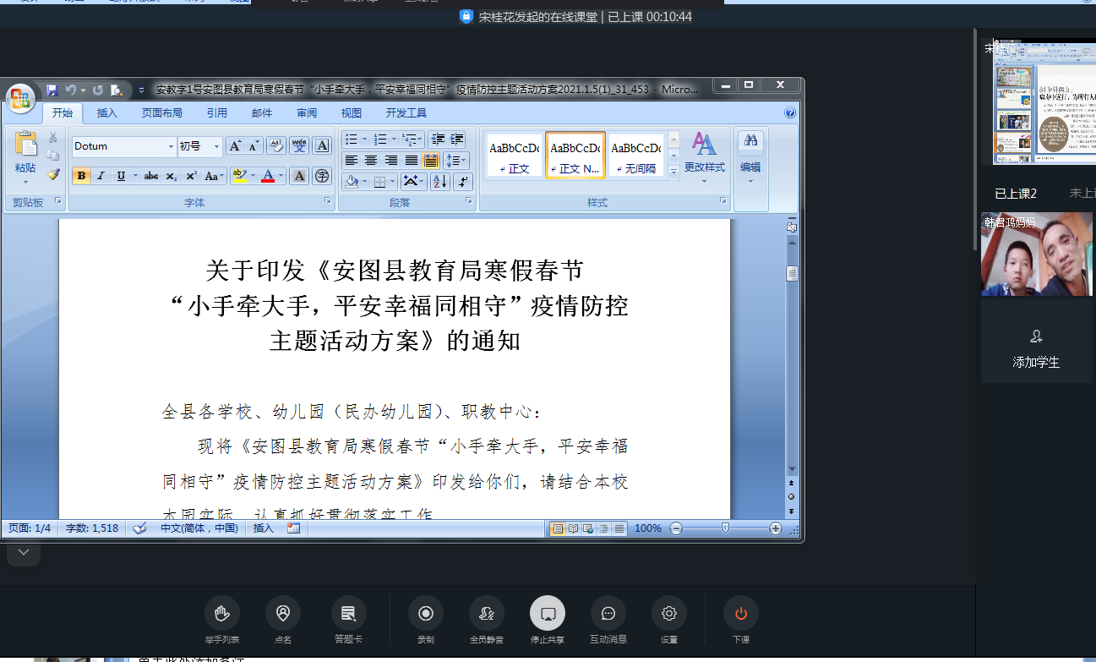The height and width of the screenshot is (662, 1096).
Task: Click 添加学生 to add a student
Action: click(1036, 348)
